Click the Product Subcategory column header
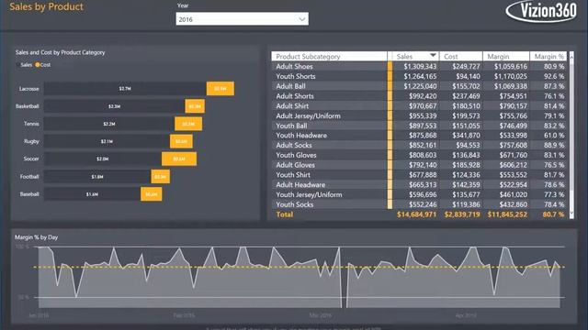588x330 pixels. coord(329,56)
